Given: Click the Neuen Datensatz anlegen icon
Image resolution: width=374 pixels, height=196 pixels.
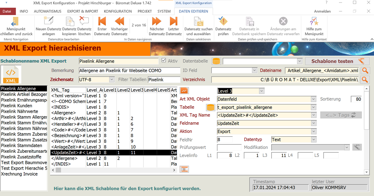Looking at the screenshot, I should tap(49, 21).
